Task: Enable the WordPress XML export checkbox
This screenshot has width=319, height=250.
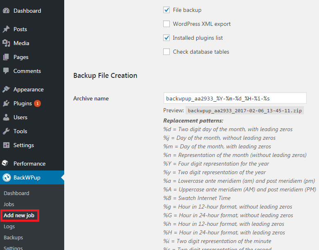Action: coord(166,24)
